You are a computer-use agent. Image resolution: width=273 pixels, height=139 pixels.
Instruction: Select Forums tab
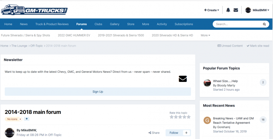(82, 24)
